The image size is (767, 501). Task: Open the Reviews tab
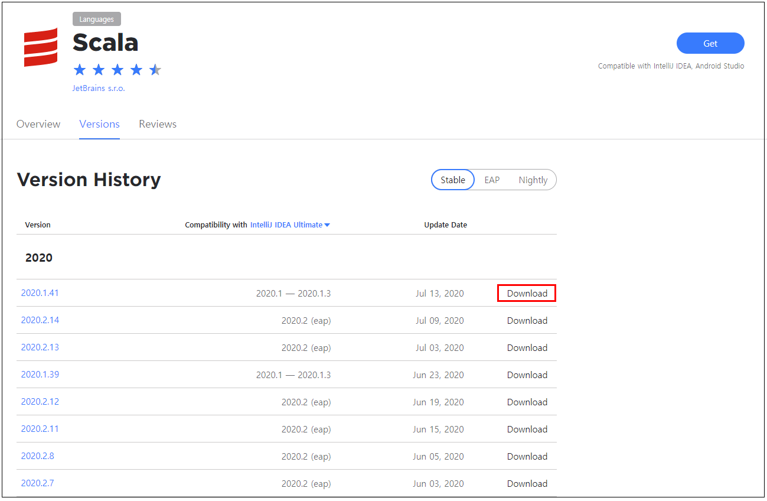click(x=158, y=124)
